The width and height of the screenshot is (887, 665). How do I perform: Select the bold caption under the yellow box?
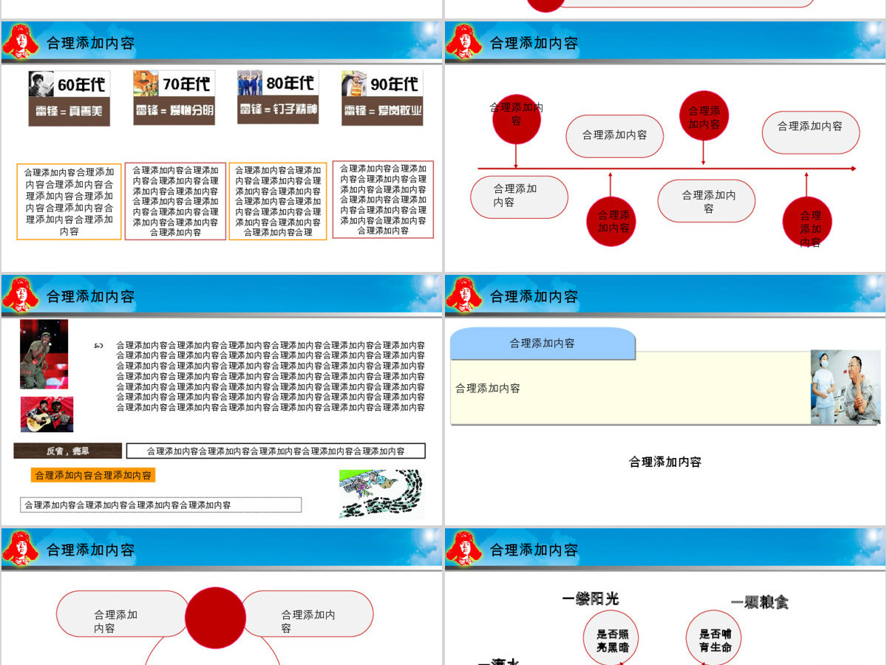(665, 462)
